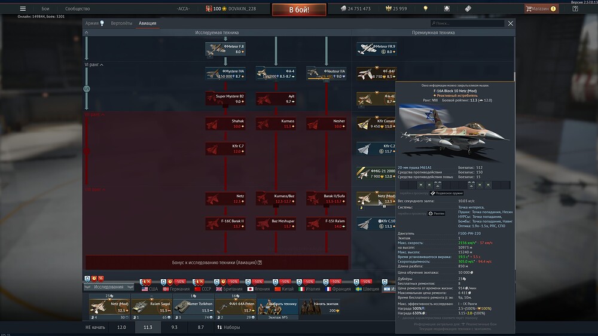The width and height of the screenshot is (598, 336).
Task: Select the researchable Netz 12.3 card
Action: tap(225, 198)
